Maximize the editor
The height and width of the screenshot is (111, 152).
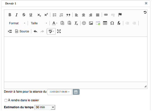59,31
